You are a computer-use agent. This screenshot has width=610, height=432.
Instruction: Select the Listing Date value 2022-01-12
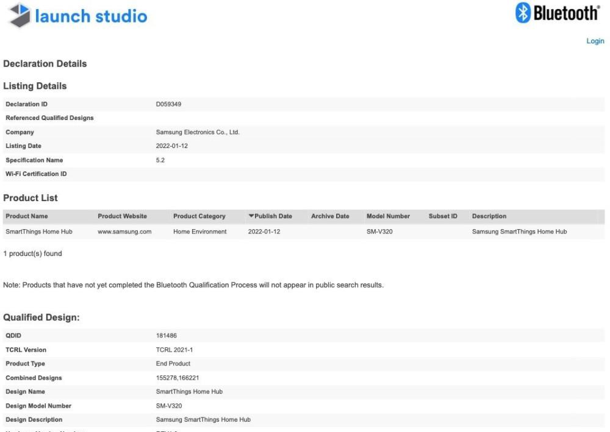click(x=172, y=146)
